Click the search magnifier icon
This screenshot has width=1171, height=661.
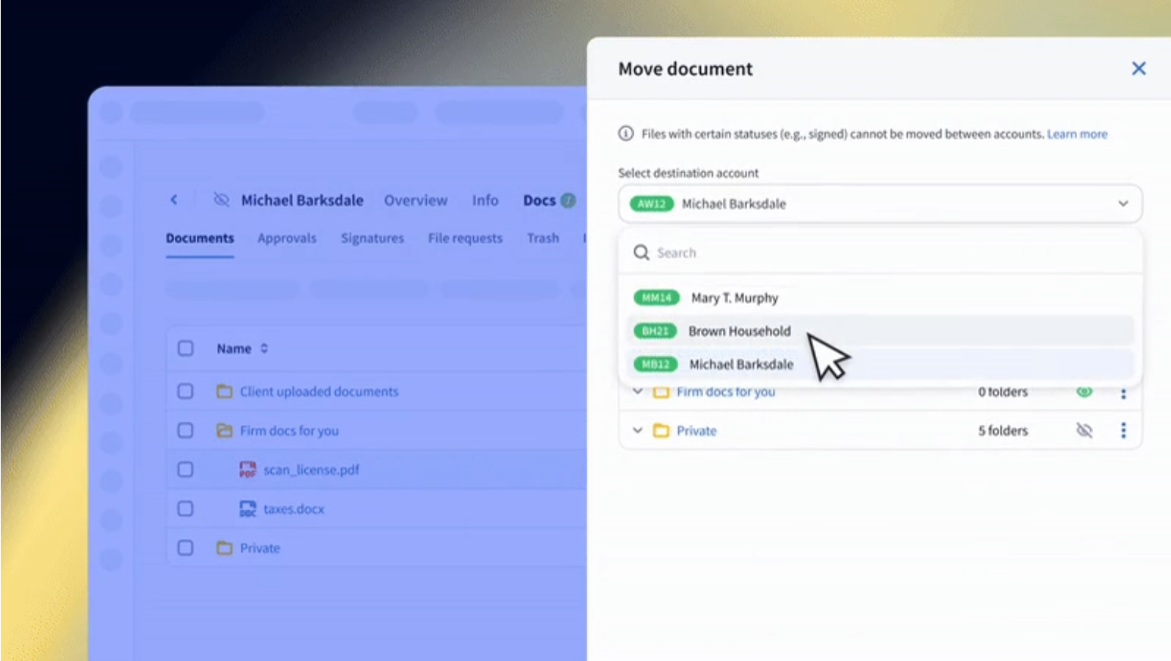[x=641, y=253]
